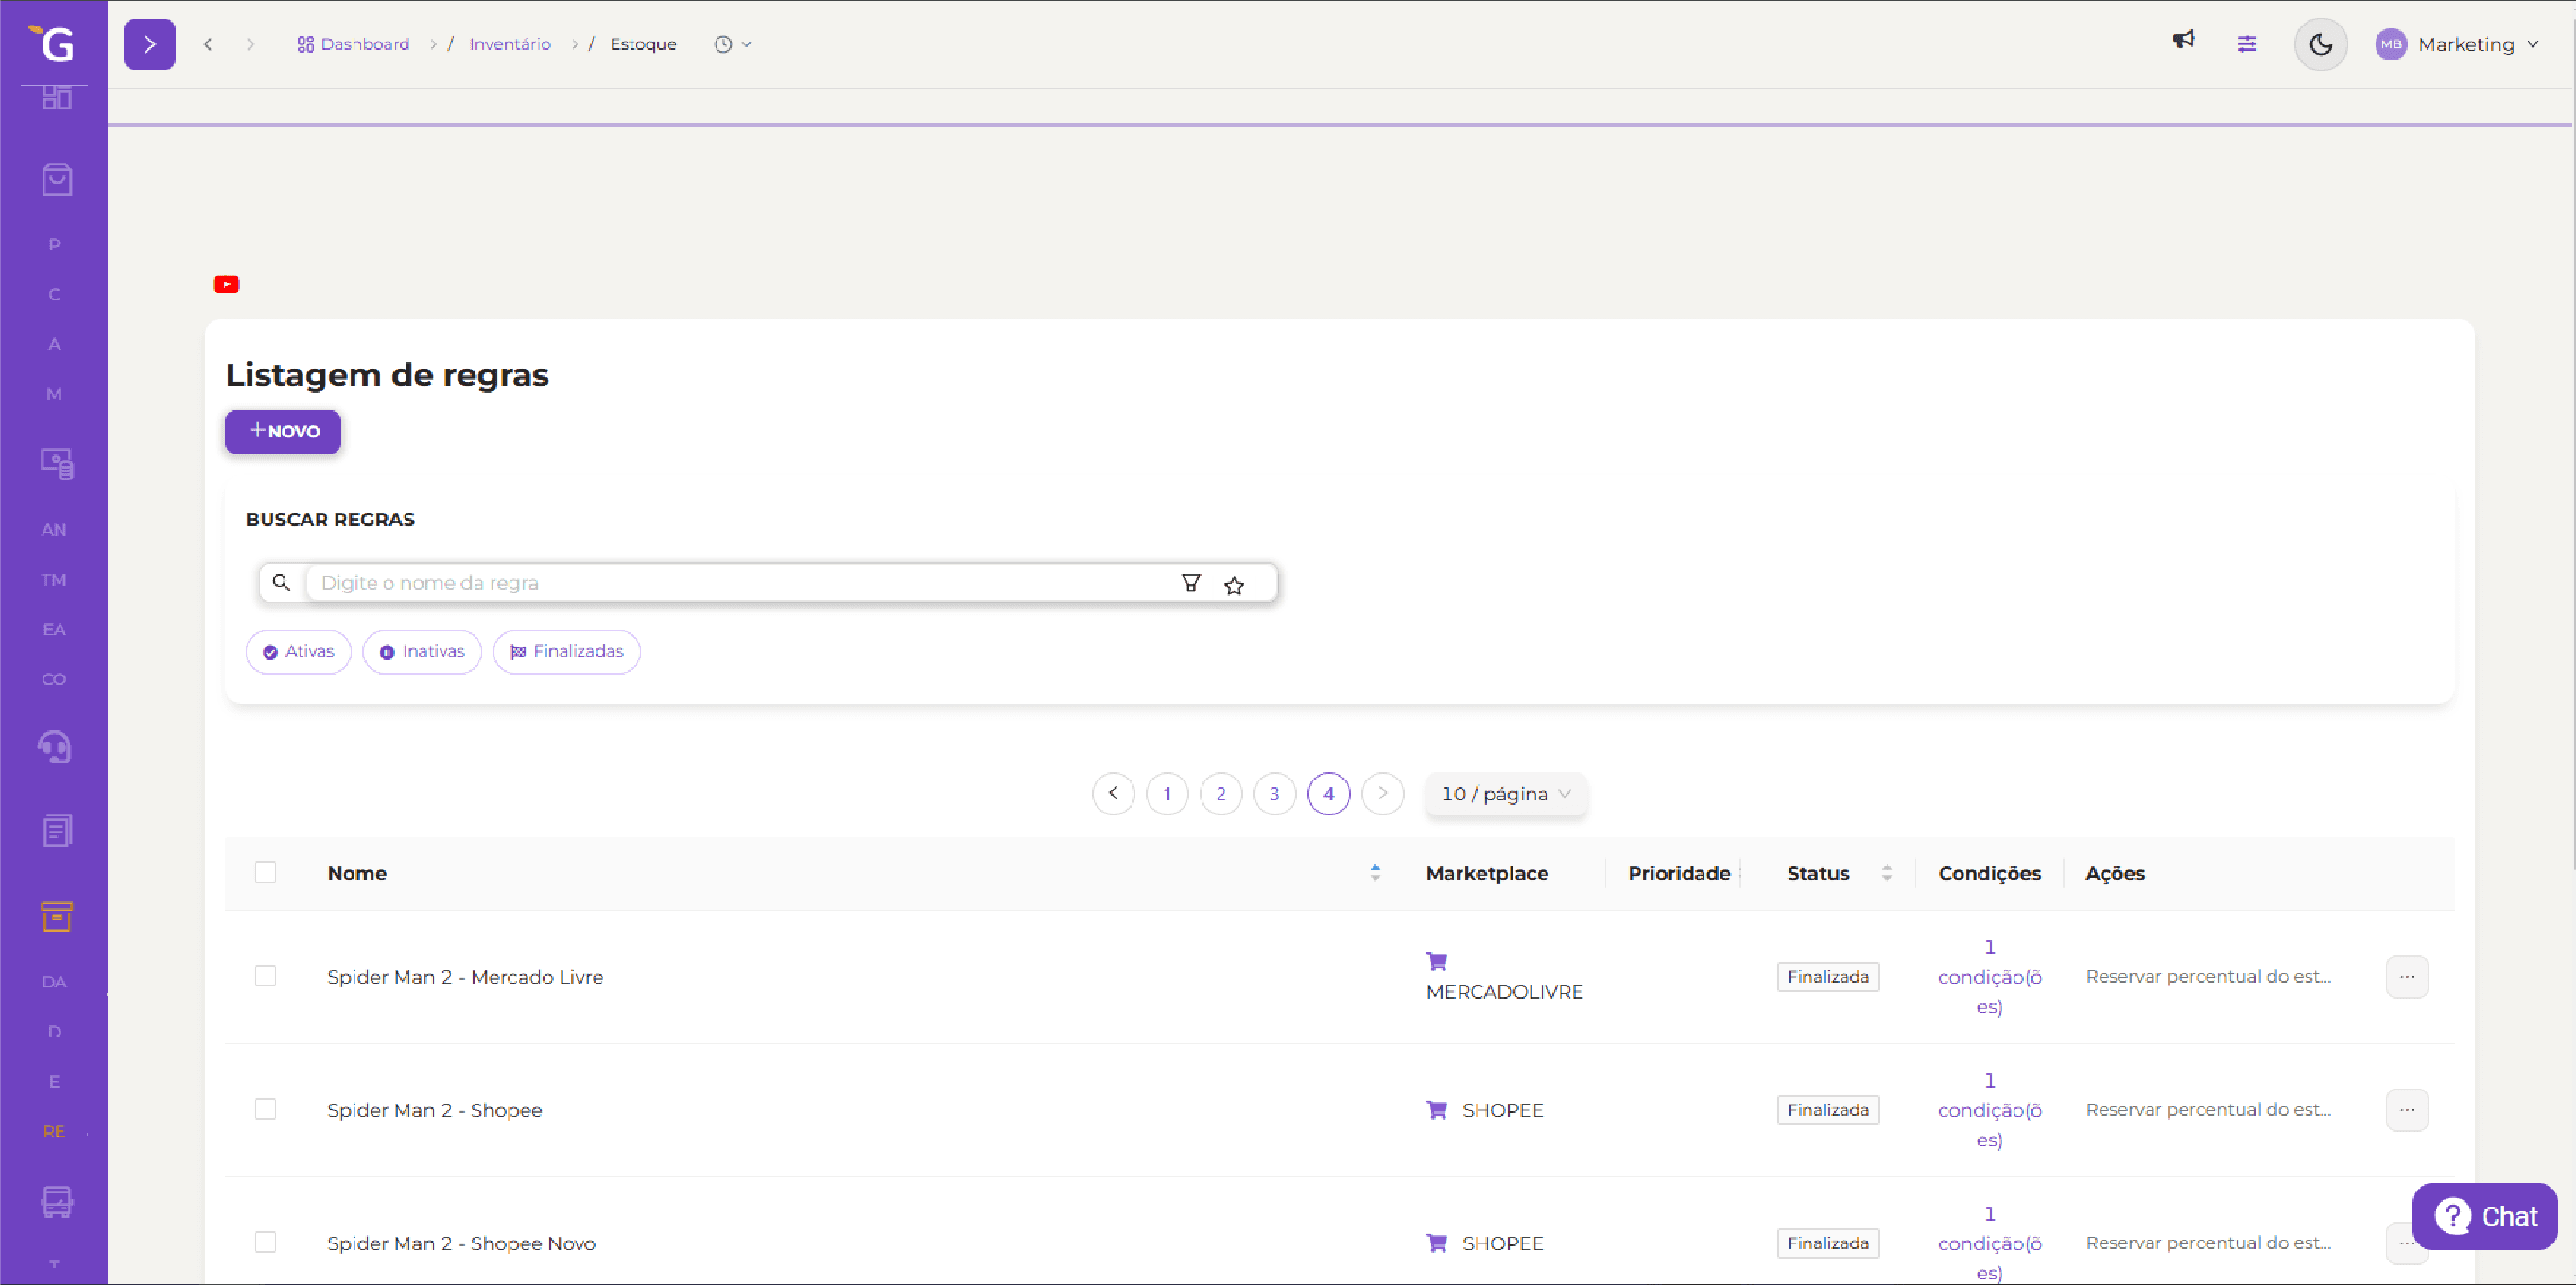
Task: Open the headset support icon in the sidebar
Action: click(55, 746)
